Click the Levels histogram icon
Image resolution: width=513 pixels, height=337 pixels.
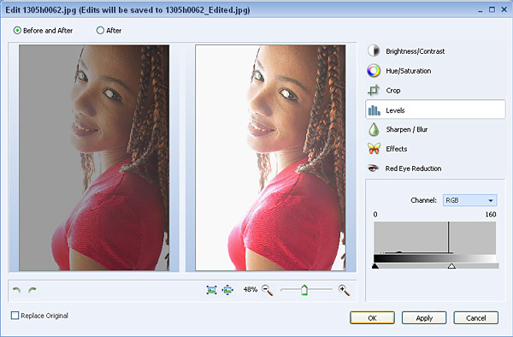[374, 110]
